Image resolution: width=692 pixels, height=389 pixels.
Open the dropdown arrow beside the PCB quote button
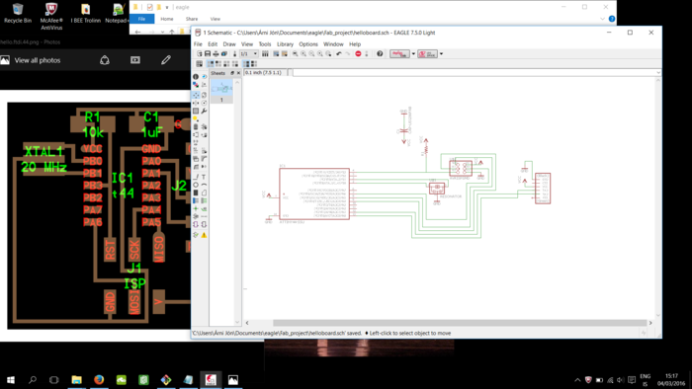(x=441, y=53)
